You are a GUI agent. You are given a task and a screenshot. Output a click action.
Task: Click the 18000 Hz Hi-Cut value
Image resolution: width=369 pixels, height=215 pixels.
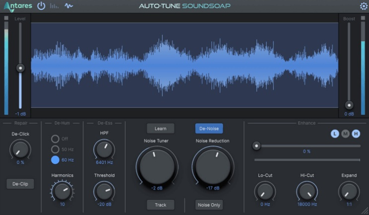307,204
